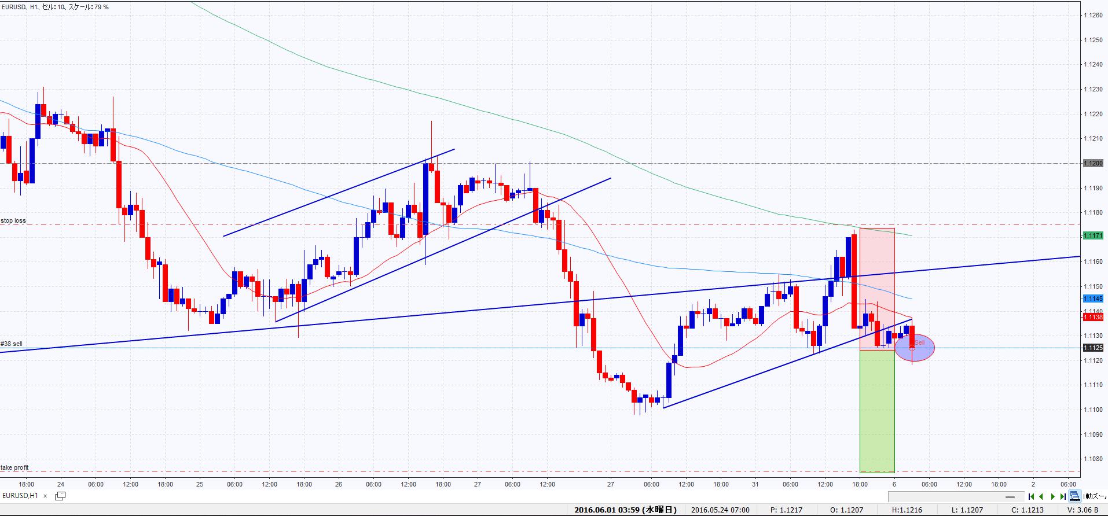Click the horizontal chart scrollbar
This screenshot has height=516, width=1108.
point(955,496)
